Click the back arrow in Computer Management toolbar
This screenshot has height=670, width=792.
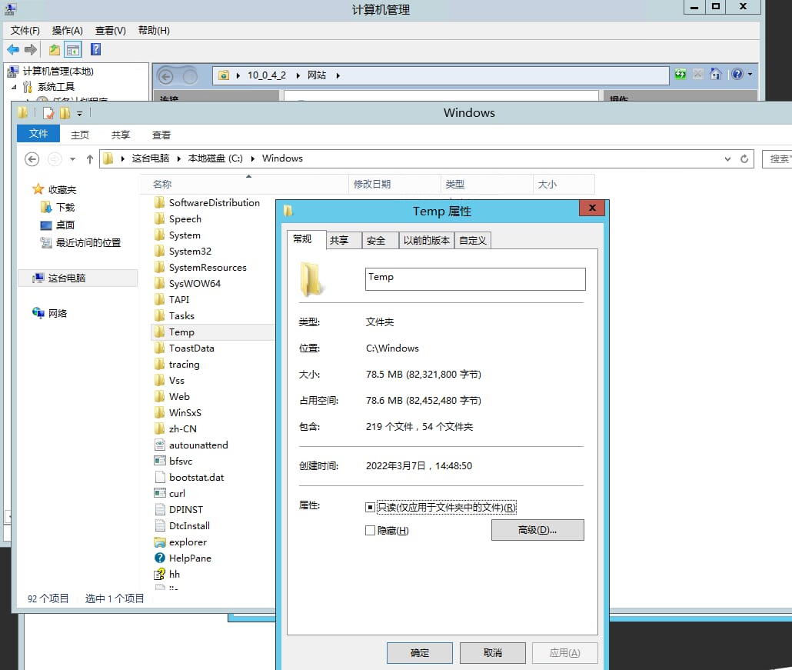pyautogui.click(x=11, y=49)
